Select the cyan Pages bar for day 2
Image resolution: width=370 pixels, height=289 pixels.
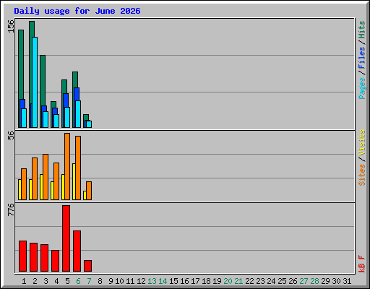pos(35,82)
